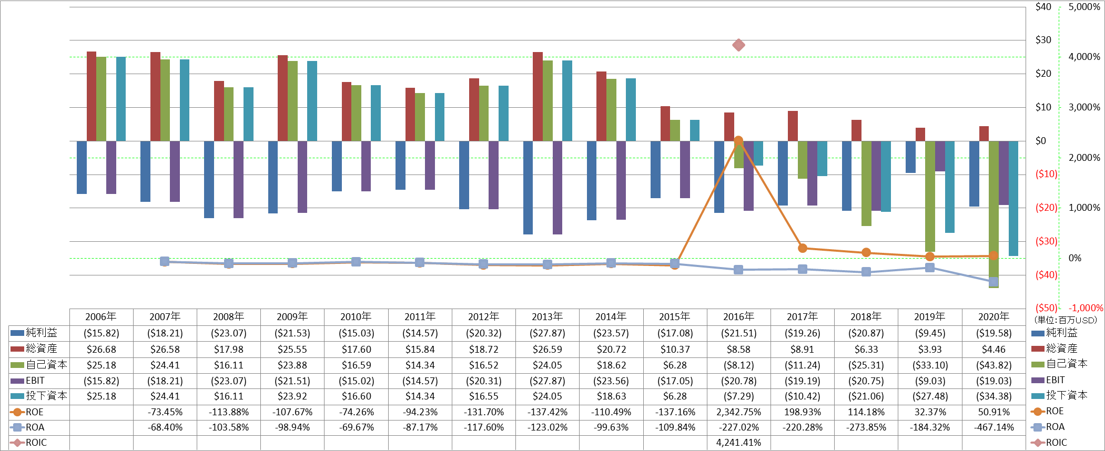Select the ROA line marker at 2020
This screenshot has height=451, width=1105.
click(x=994, y=282)
